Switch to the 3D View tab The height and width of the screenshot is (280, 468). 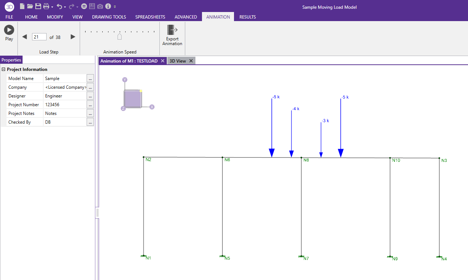point(178,61)
